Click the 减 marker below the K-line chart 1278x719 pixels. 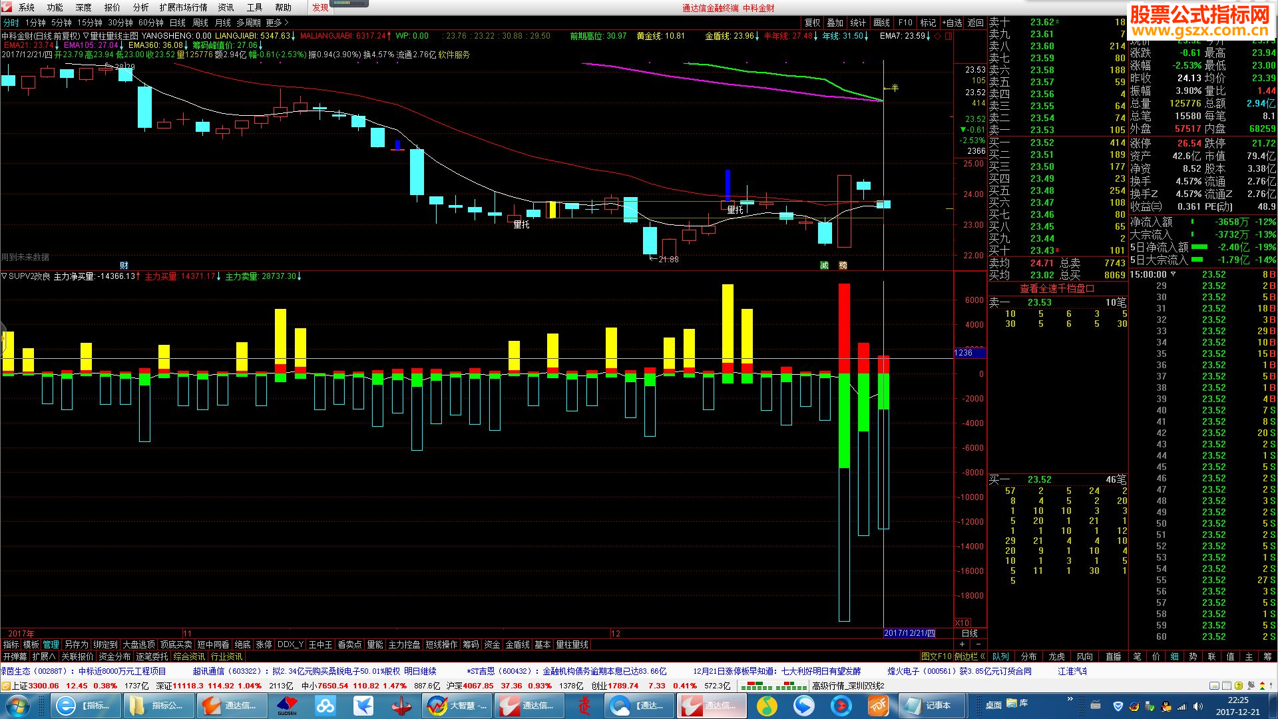[x=824, y=266]
